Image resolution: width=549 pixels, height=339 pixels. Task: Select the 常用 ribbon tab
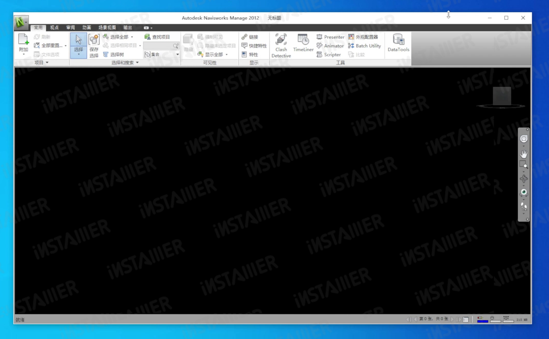point(38,27)
